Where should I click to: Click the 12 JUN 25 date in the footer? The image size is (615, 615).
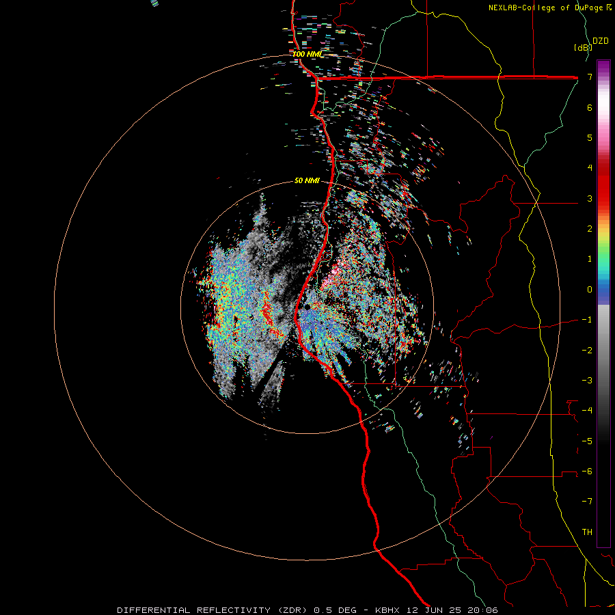tap(434, 610)
